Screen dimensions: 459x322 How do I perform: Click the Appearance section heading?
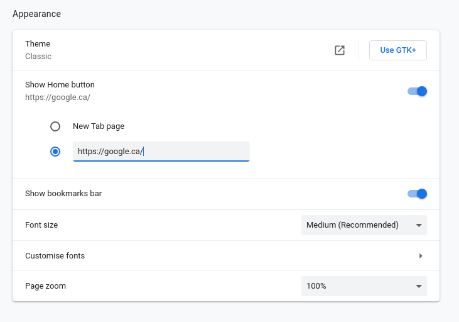(x=36, y=14)
